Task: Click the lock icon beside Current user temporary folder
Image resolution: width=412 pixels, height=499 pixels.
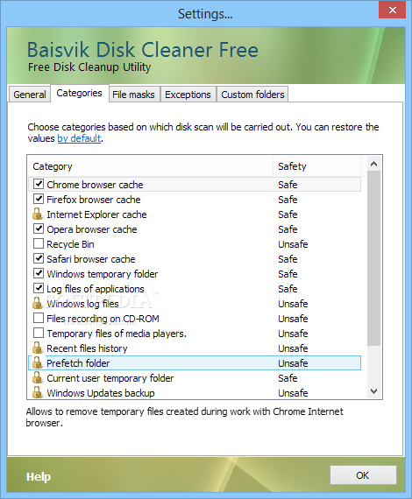Action: [38, 377]
